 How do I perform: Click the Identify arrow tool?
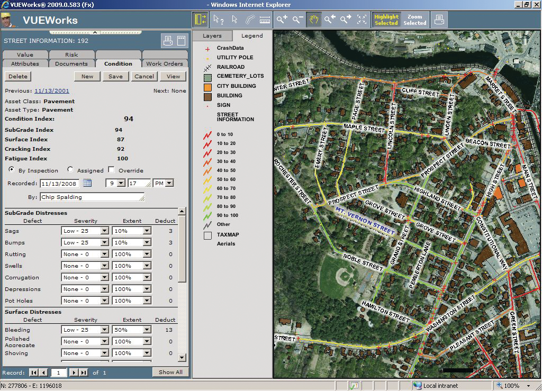coord(218,20)
